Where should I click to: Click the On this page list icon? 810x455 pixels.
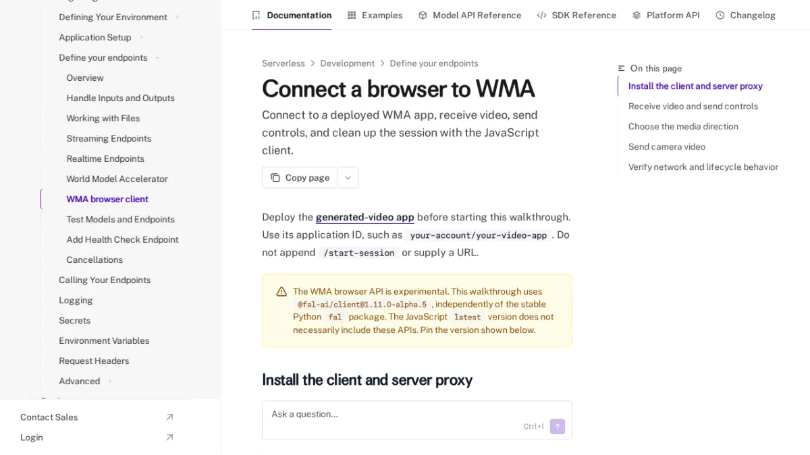[622, 68]
